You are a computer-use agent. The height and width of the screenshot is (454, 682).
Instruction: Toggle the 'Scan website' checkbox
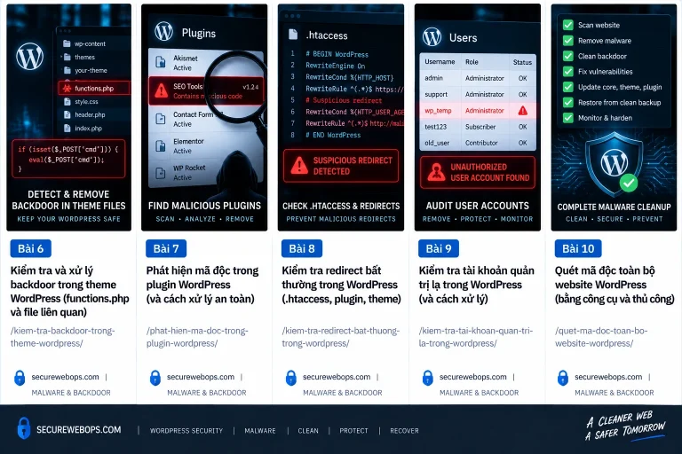pyautogui.click(x=568, y=25)
